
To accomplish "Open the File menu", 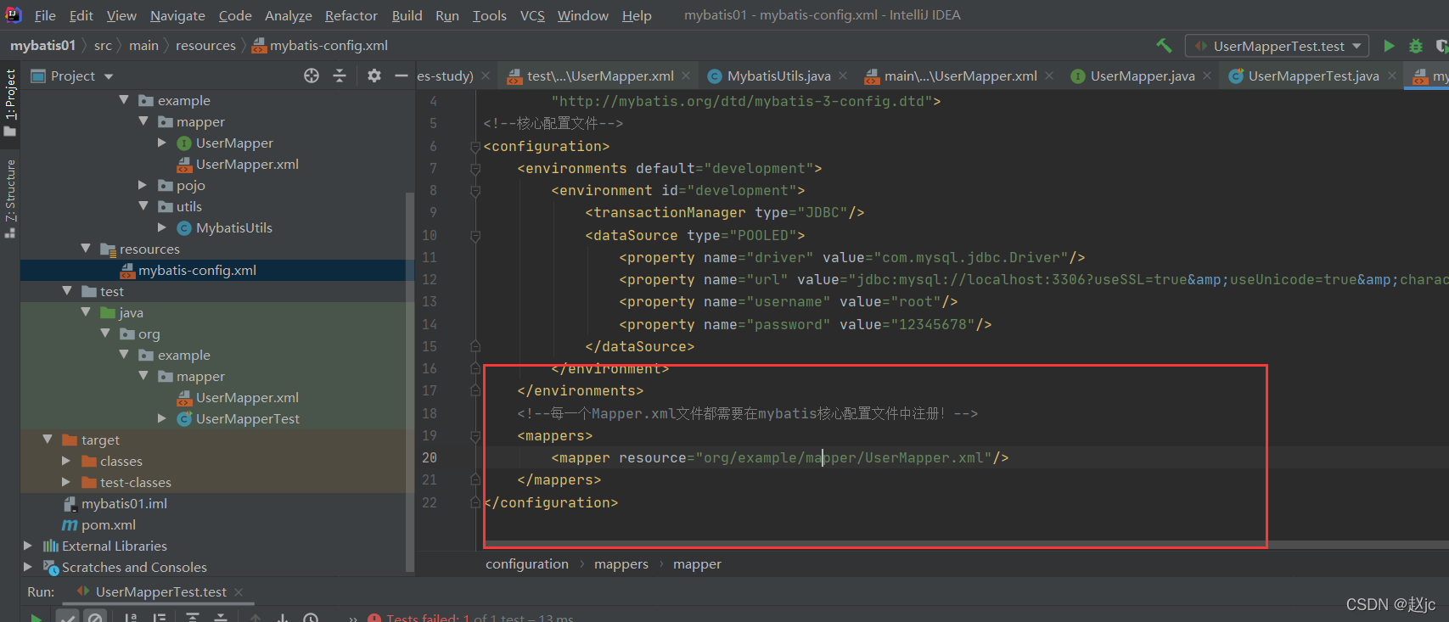I will coord(45,15).
